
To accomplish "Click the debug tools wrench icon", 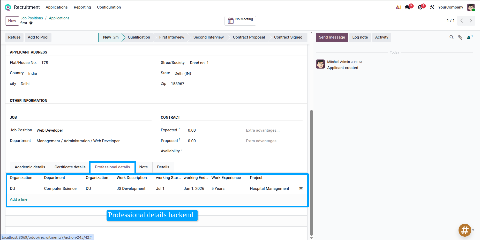I will 432,7.
